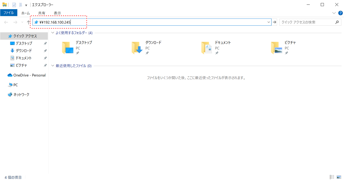344x181 pixels.
Task: Click the up directory arrow icon
Action: (28, 22)
